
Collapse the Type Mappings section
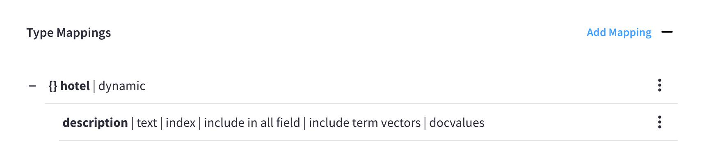[x=667, y=32]
